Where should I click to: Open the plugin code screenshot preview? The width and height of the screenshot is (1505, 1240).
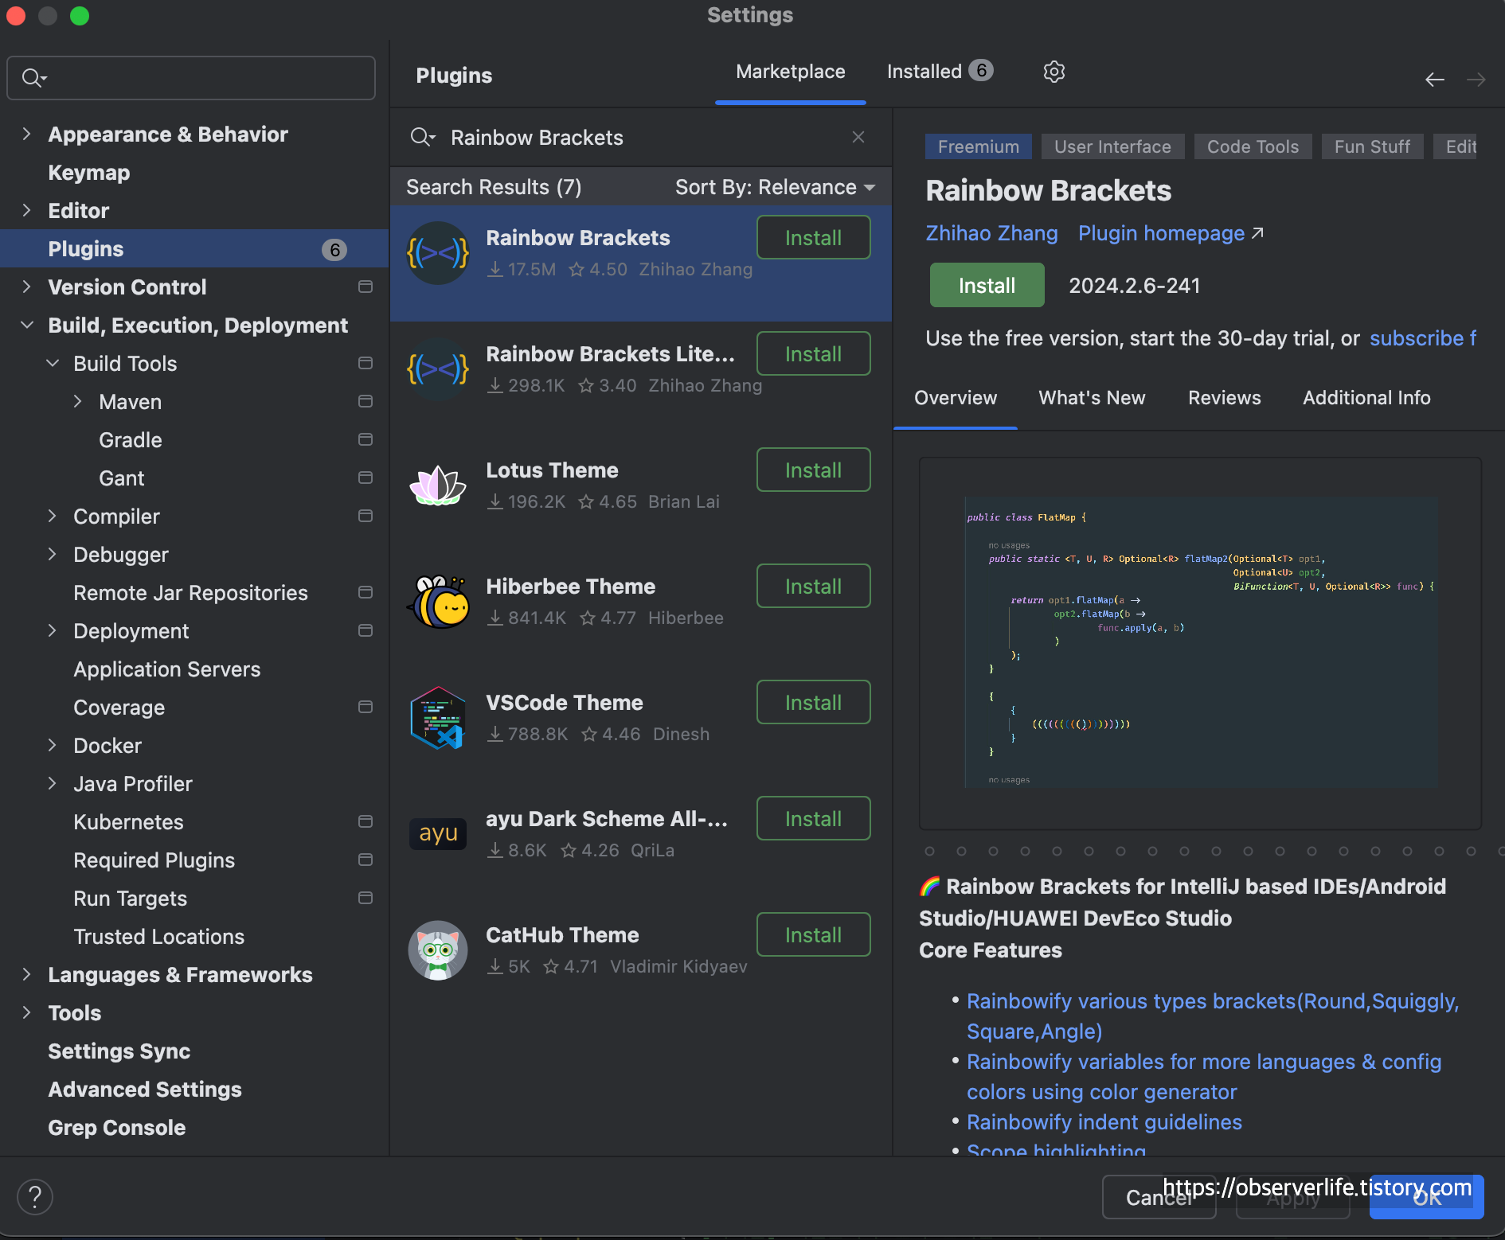(x=1200, y=643)
